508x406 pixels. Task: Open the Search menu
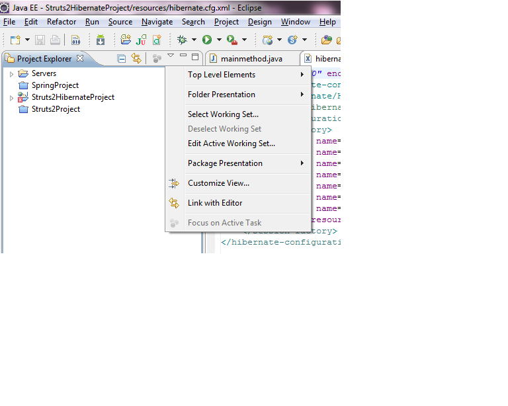click(x=193, y=22)
